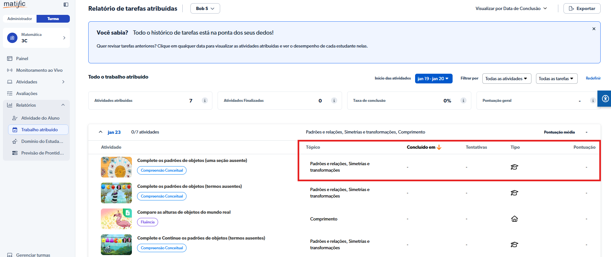Image resolution: width=611 pixels, height=257 pixels.
Task: Click the accessibility icon on right edge
Action: click(605, 99)
